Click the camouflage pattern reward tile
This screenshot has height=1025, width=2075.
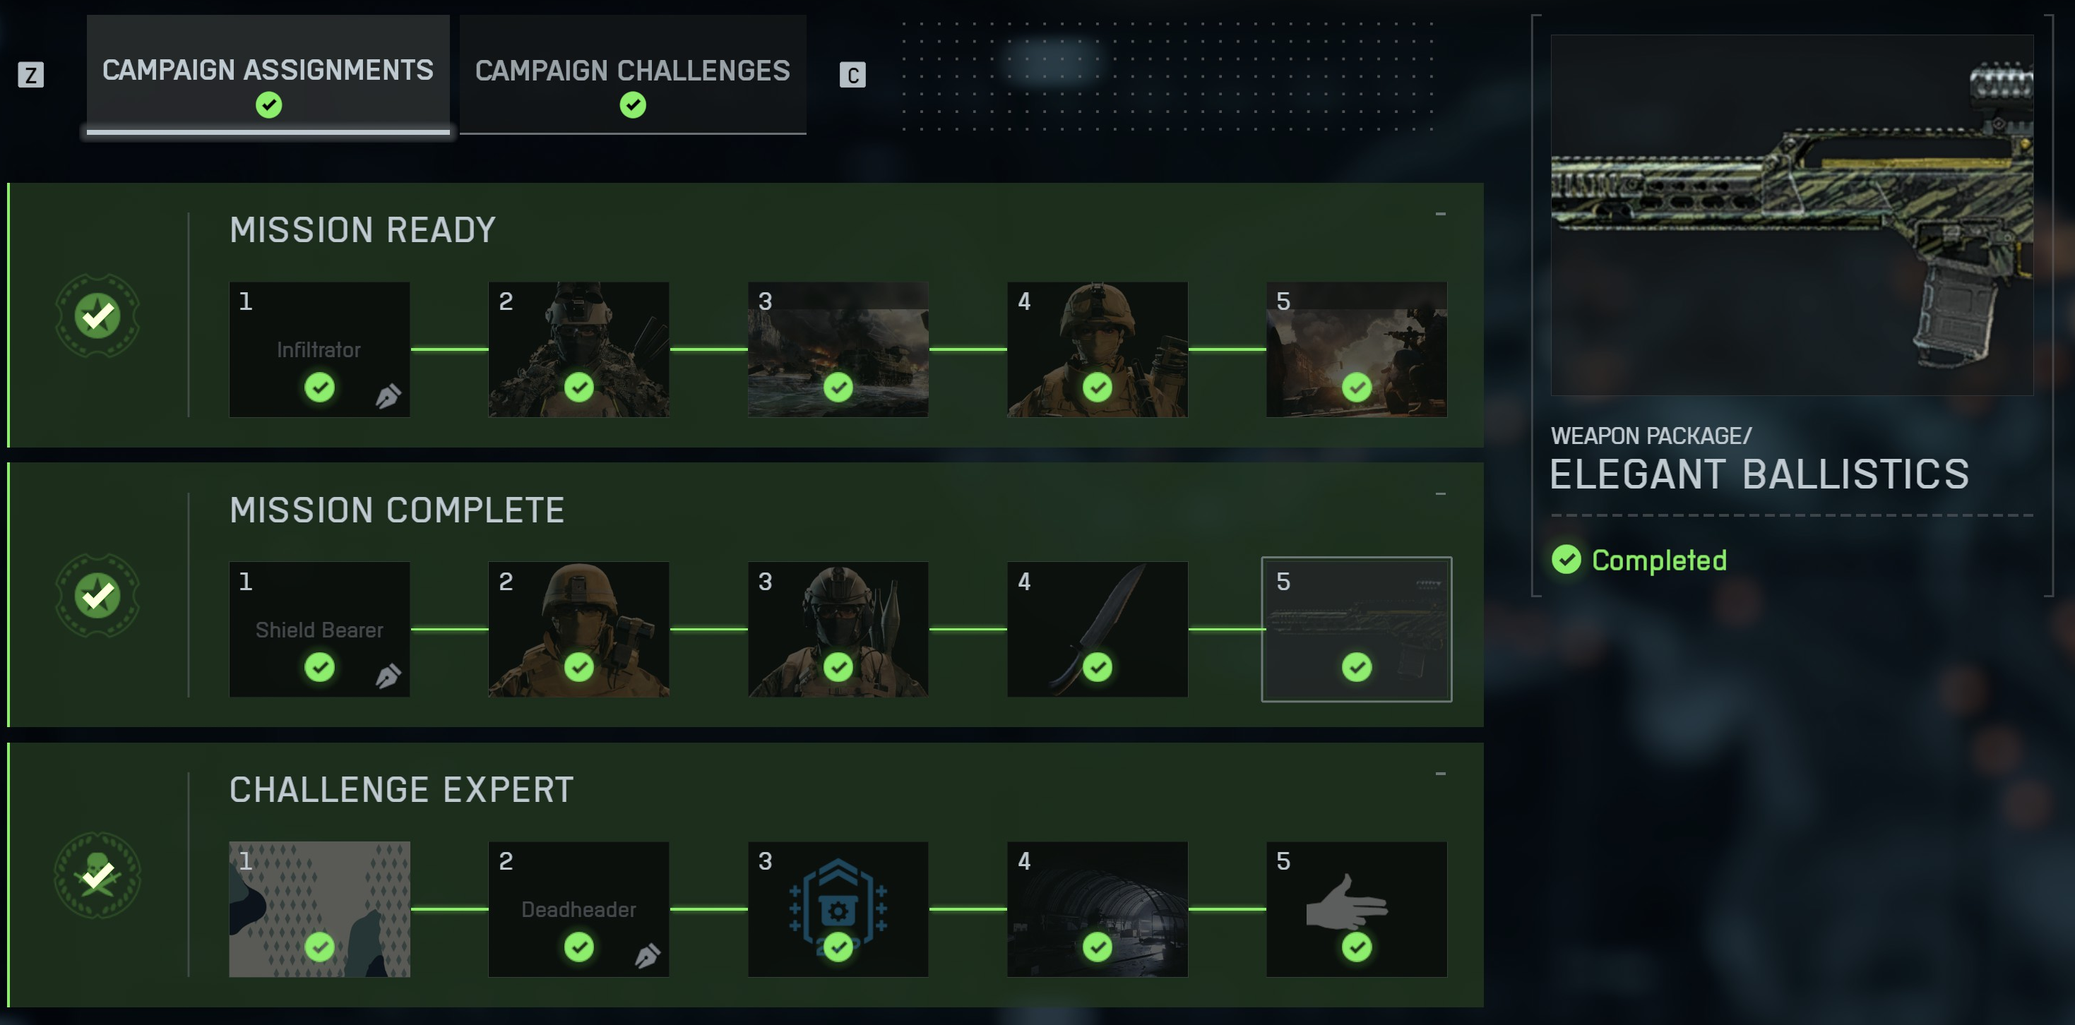pyautogui.click(x=320, y=910)
